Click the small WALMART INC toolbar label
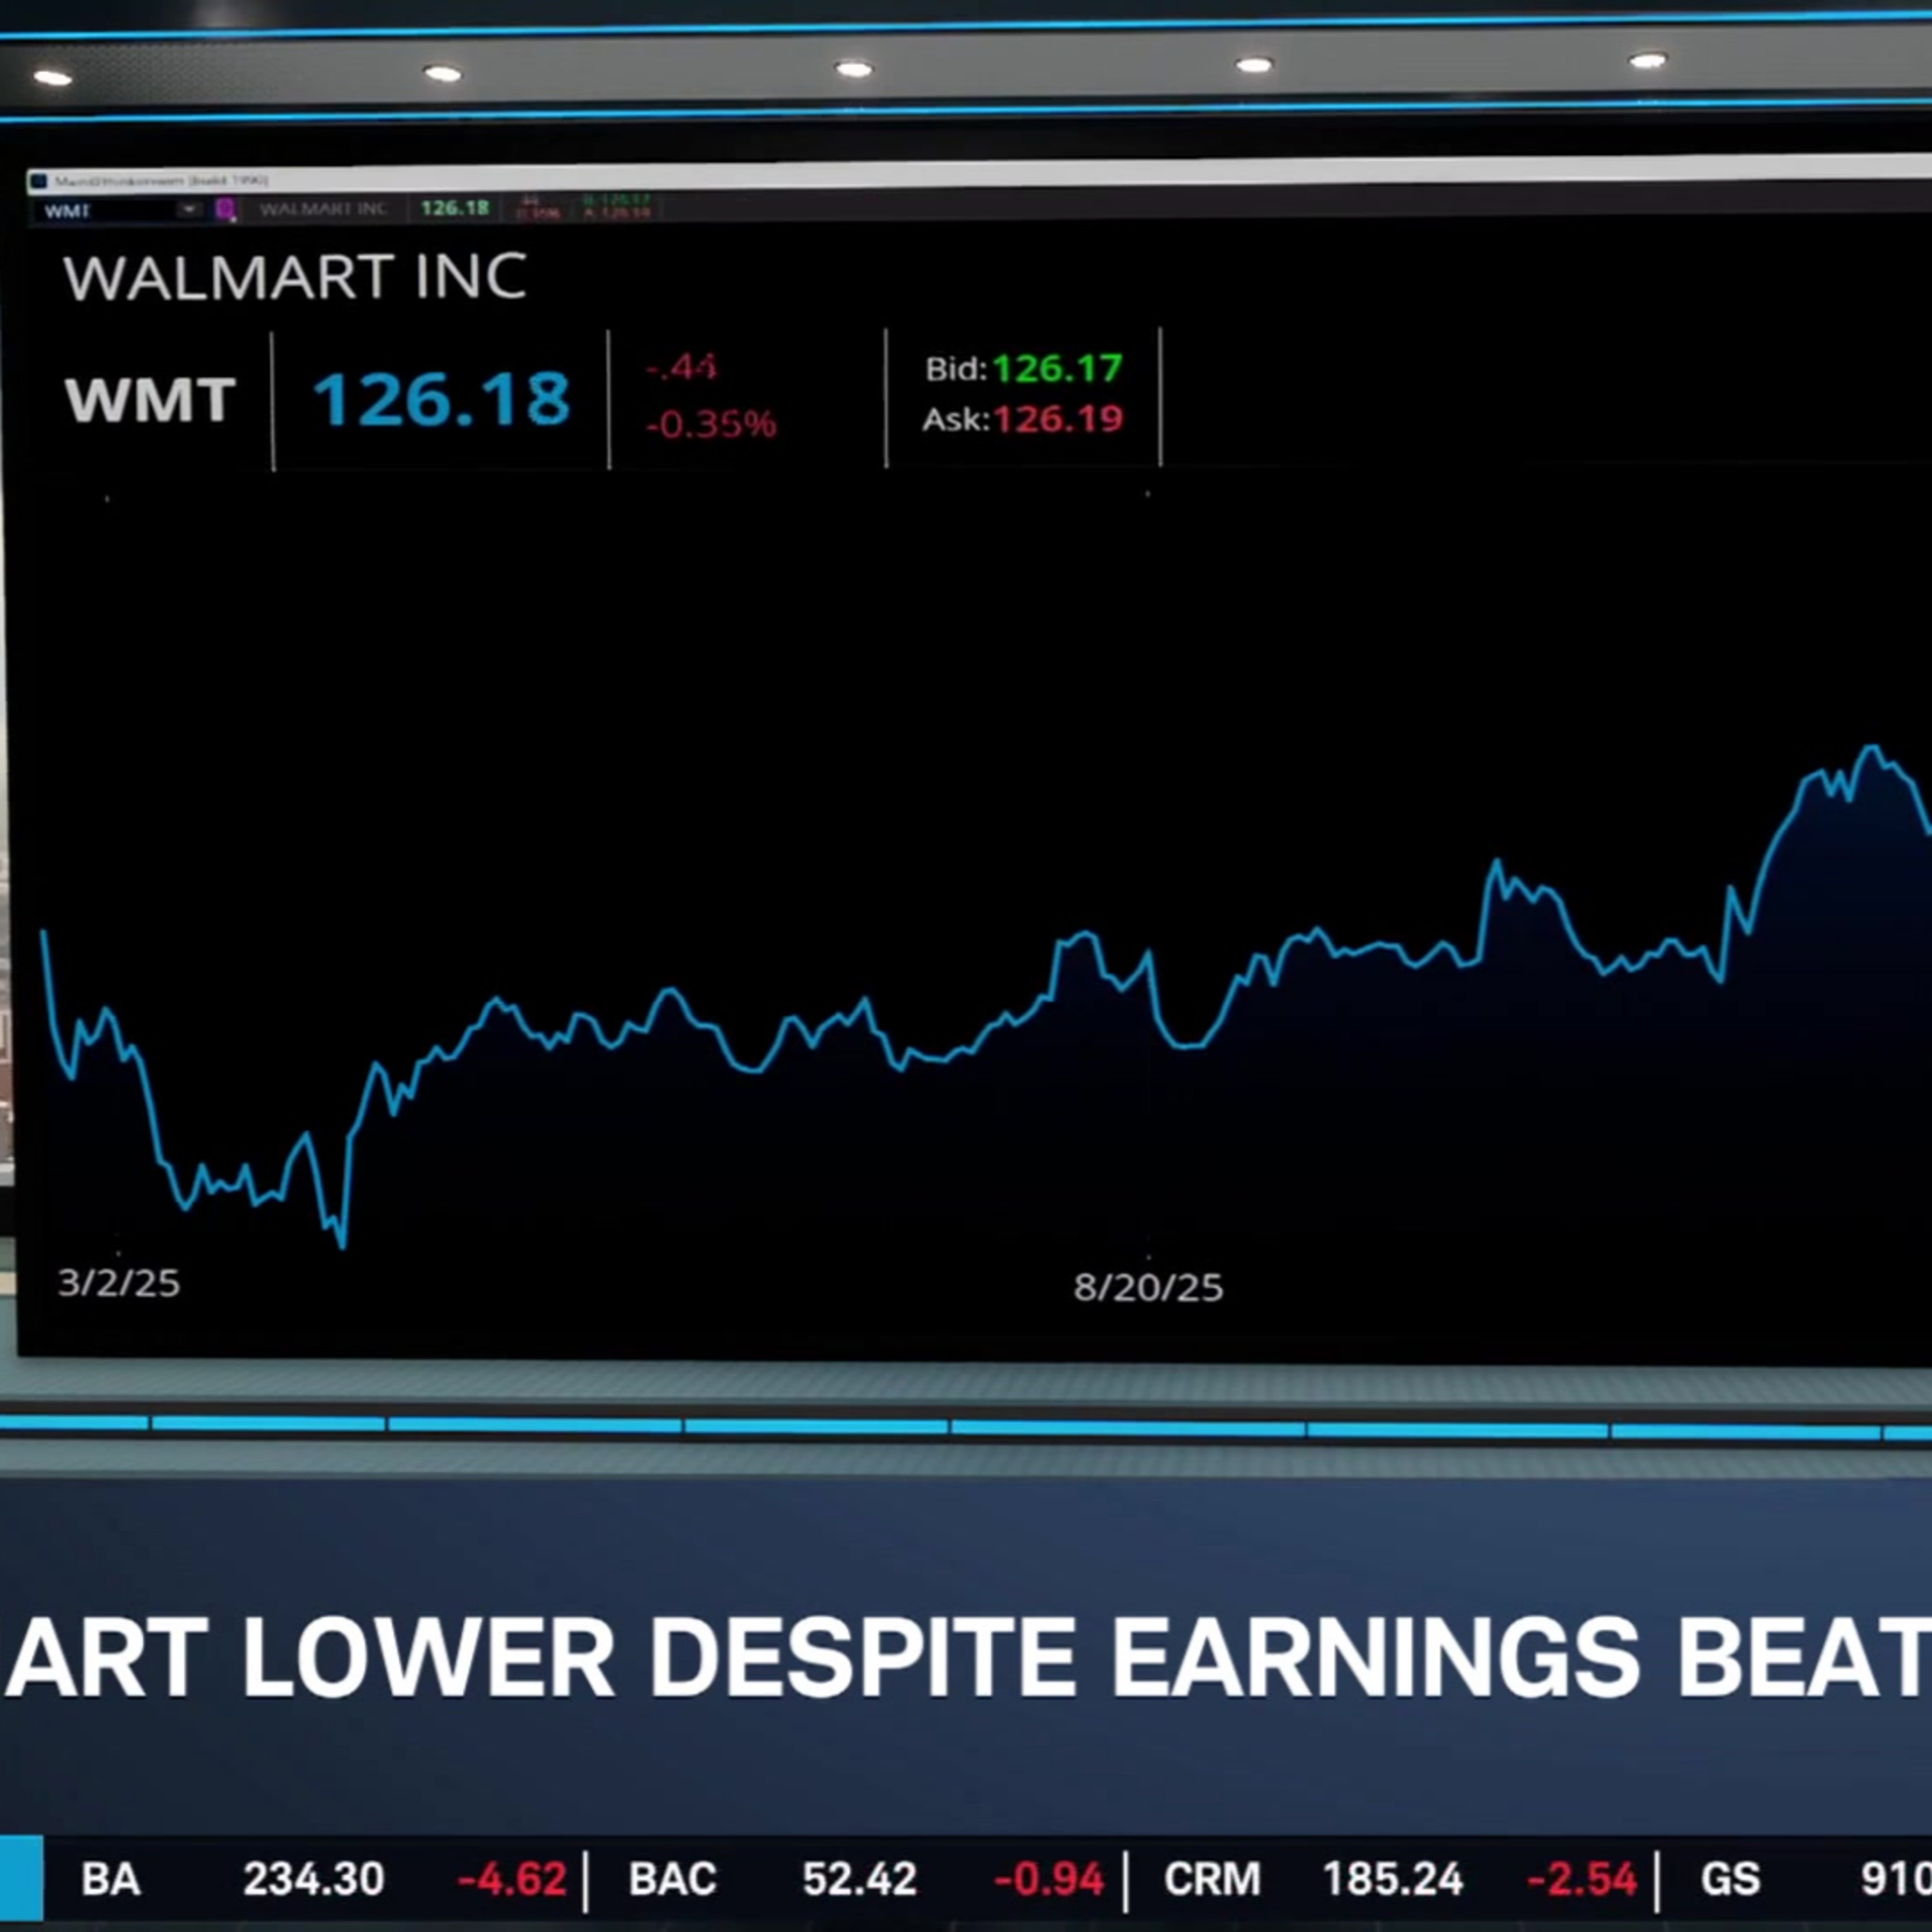Screen dimensions: 1932x1932 (x=322, y=209)
